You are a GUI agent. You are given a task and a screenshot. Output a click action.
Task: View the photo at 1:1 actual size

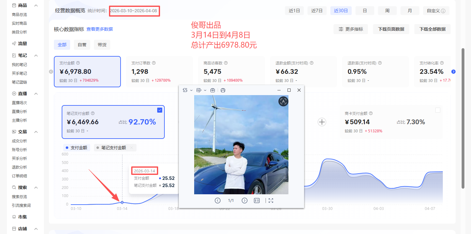(256, 201)
